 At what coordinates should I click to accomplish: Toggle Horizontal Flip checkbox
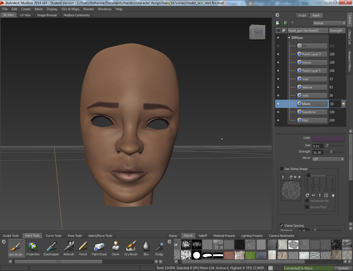(307, 201)
